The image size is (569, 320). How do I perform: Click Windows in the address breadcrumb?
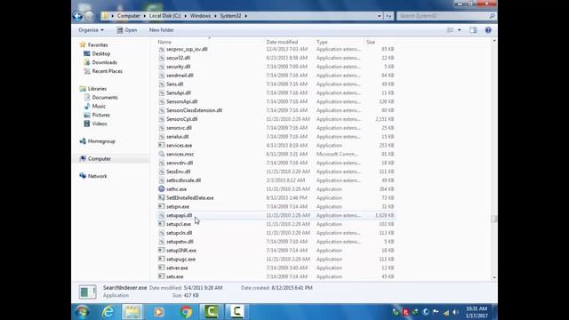pos(200,16)
